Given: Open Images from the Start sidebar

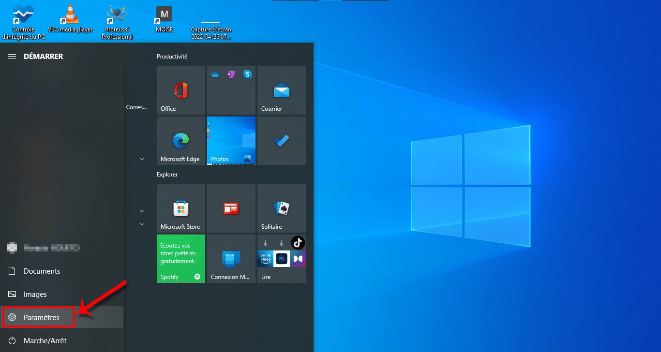Looking at the screenshot, I should pyautogui.click(x=62, y=294).
